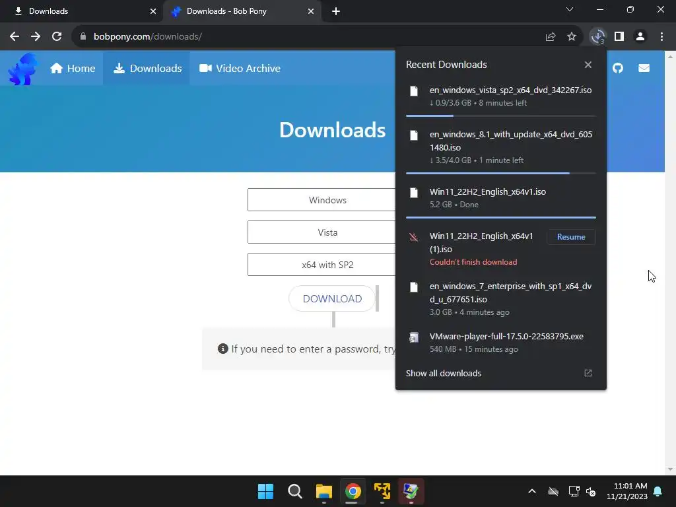Click the file icon for Windows 7 enterprise ISO

coord(414,287)
